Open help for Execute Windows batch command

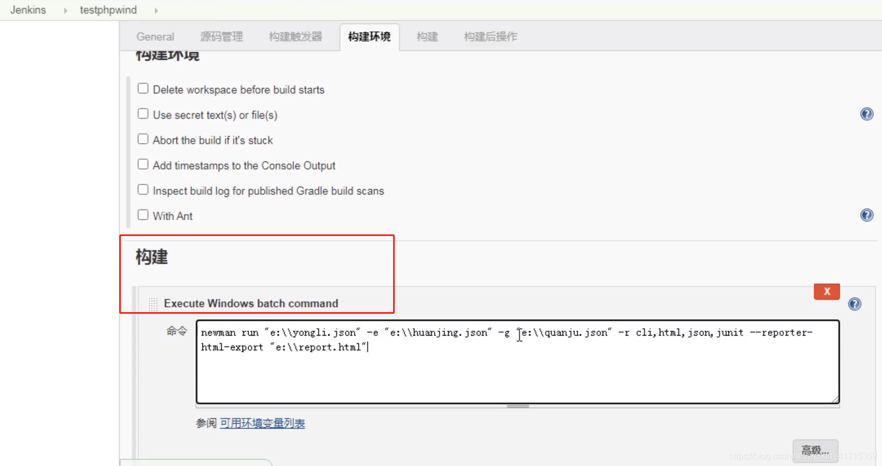pos(855,304)
